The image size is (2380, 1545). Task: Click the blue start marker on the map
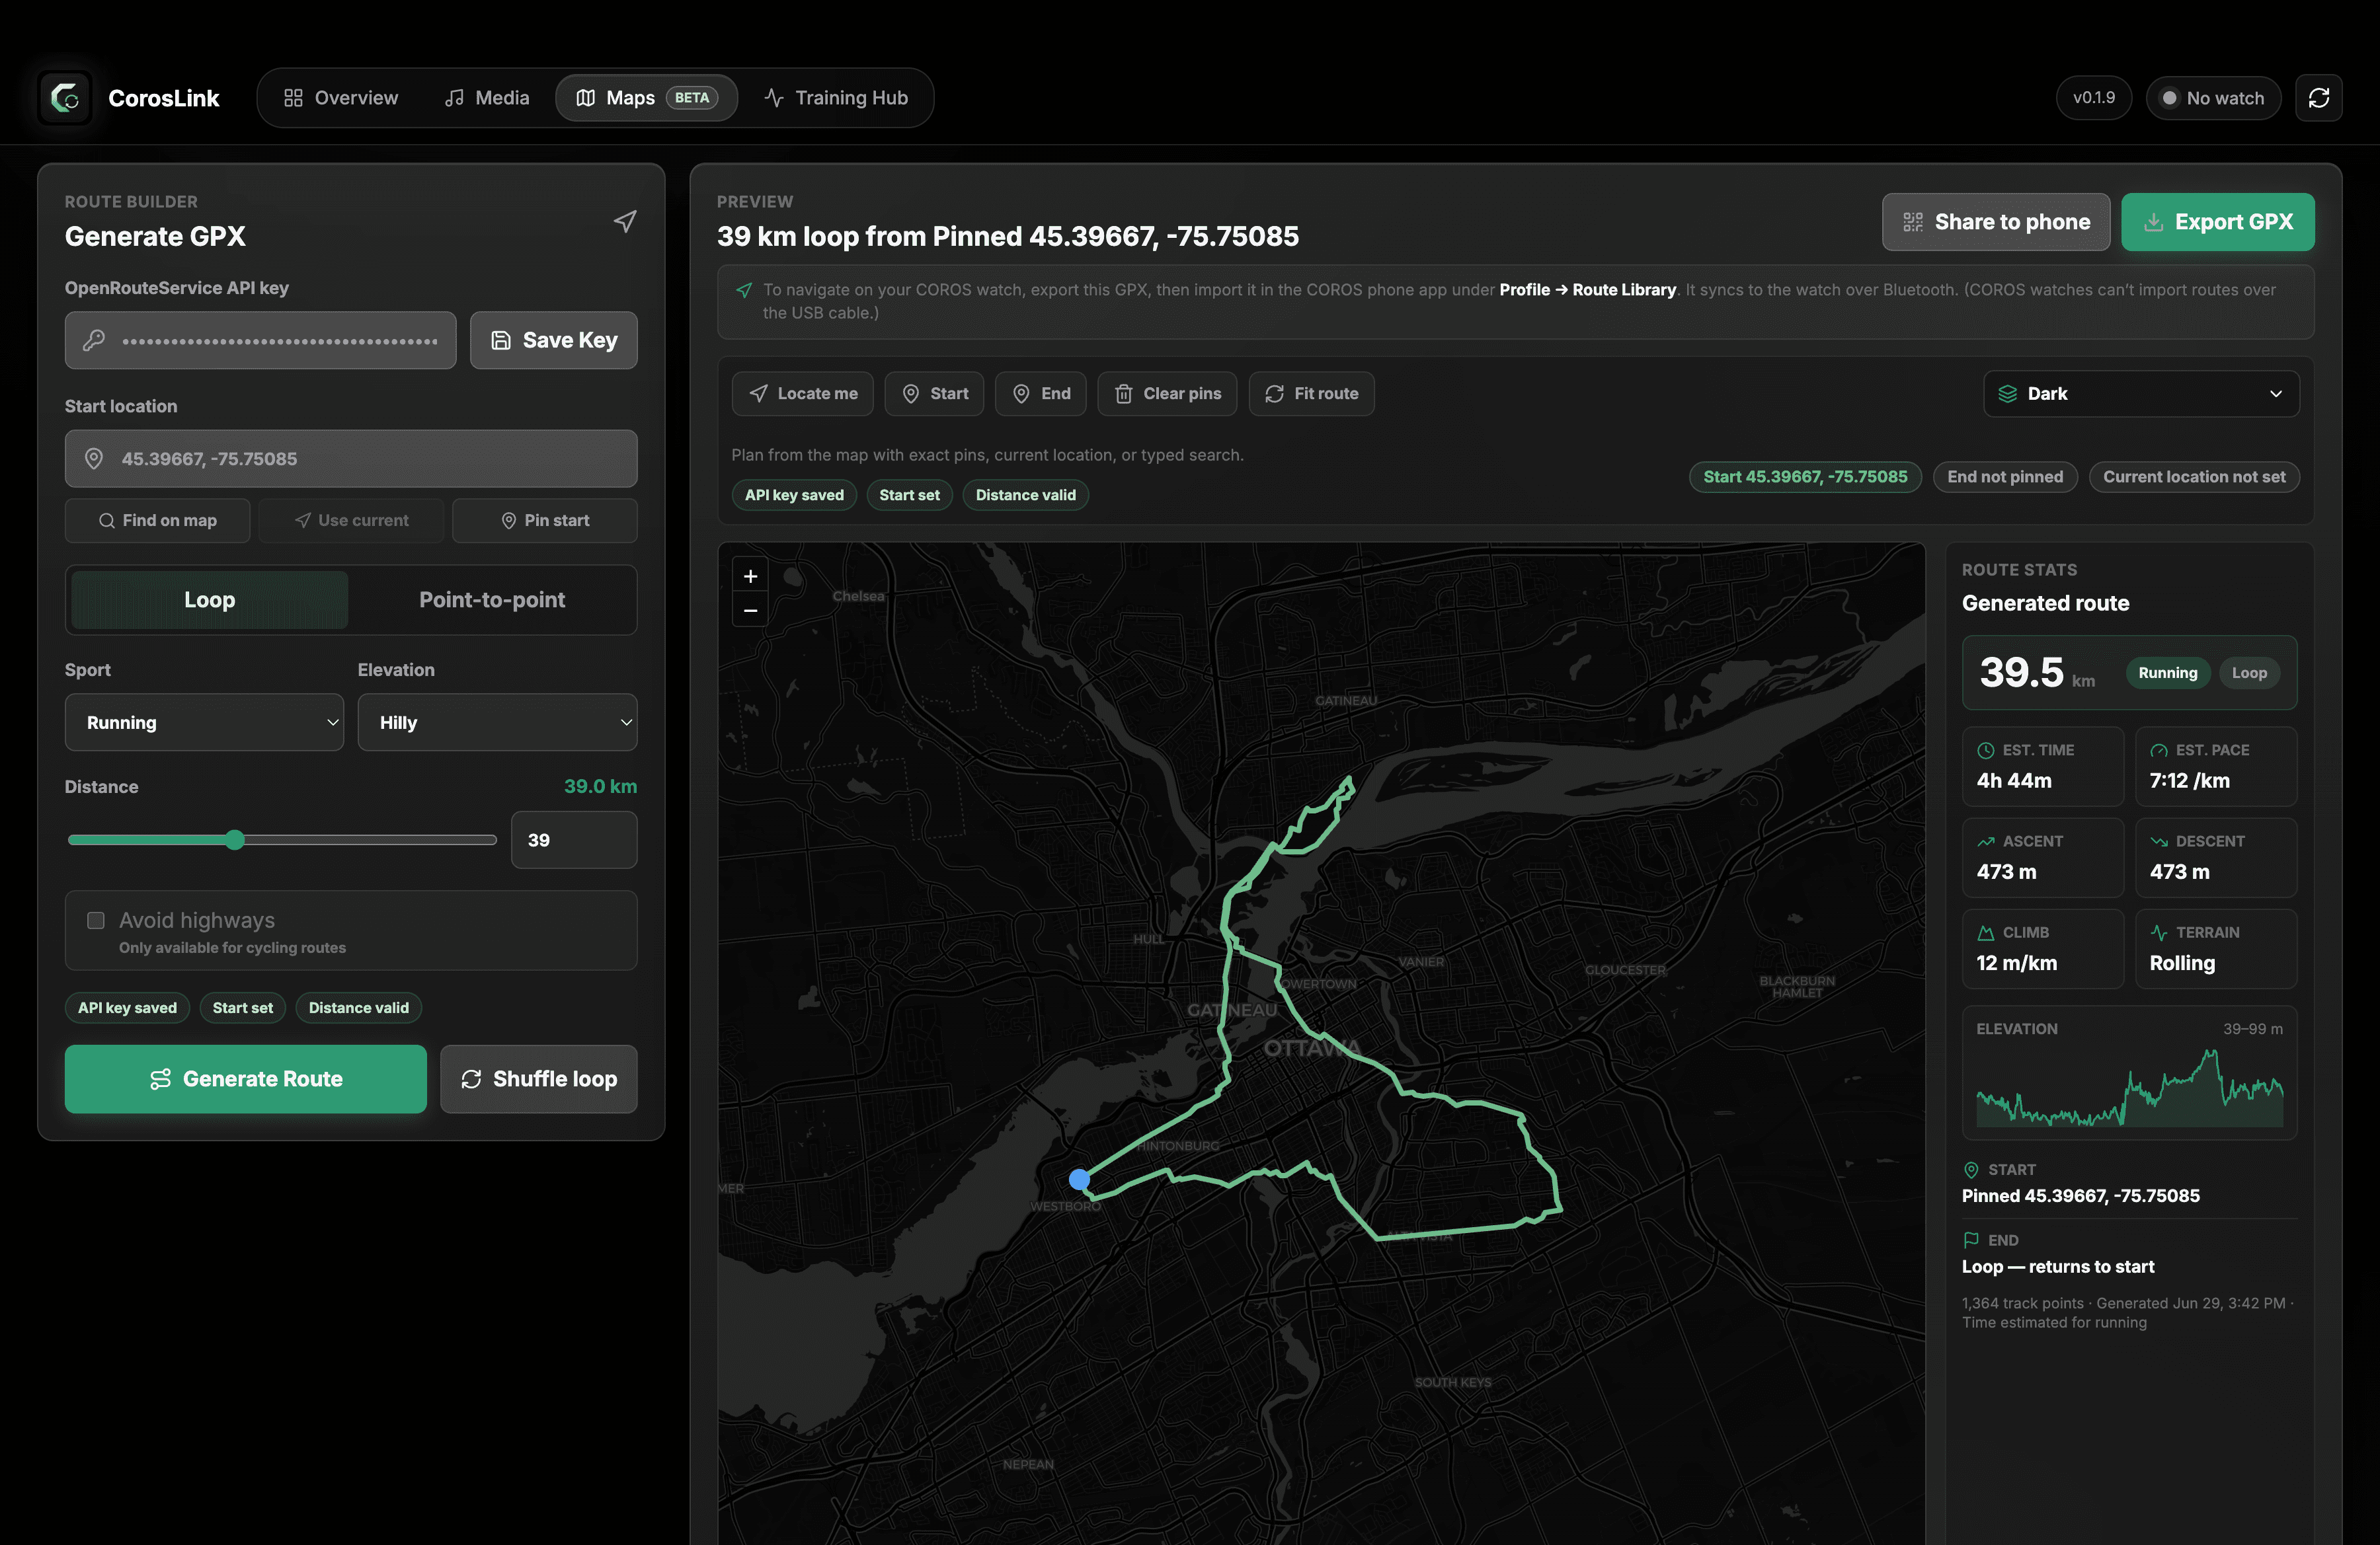[1079, 1180]
